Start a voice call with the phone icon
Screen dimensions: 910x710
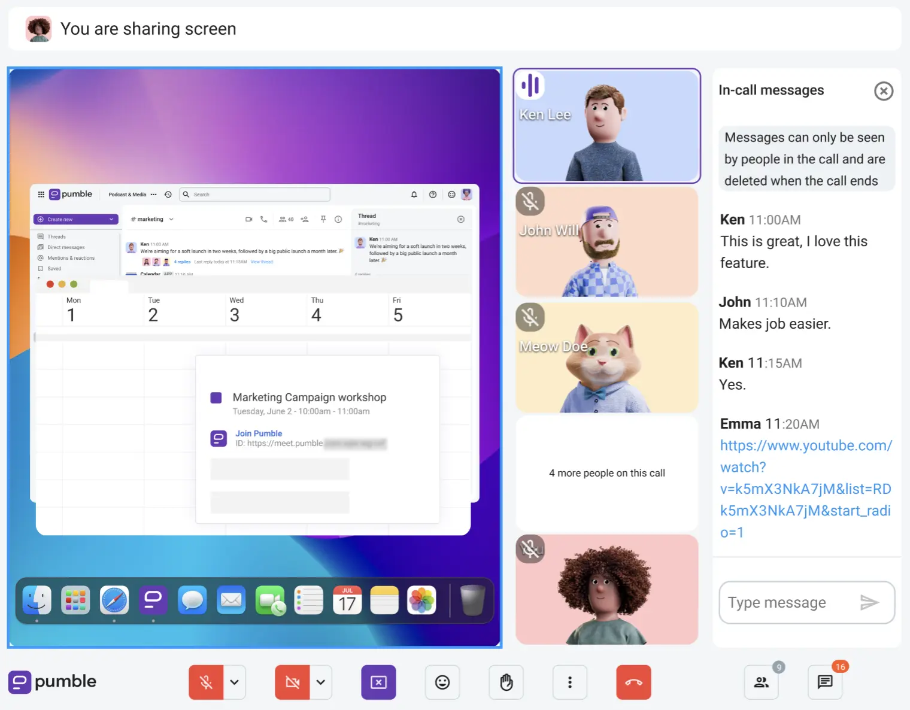click(x=264, y=219)
